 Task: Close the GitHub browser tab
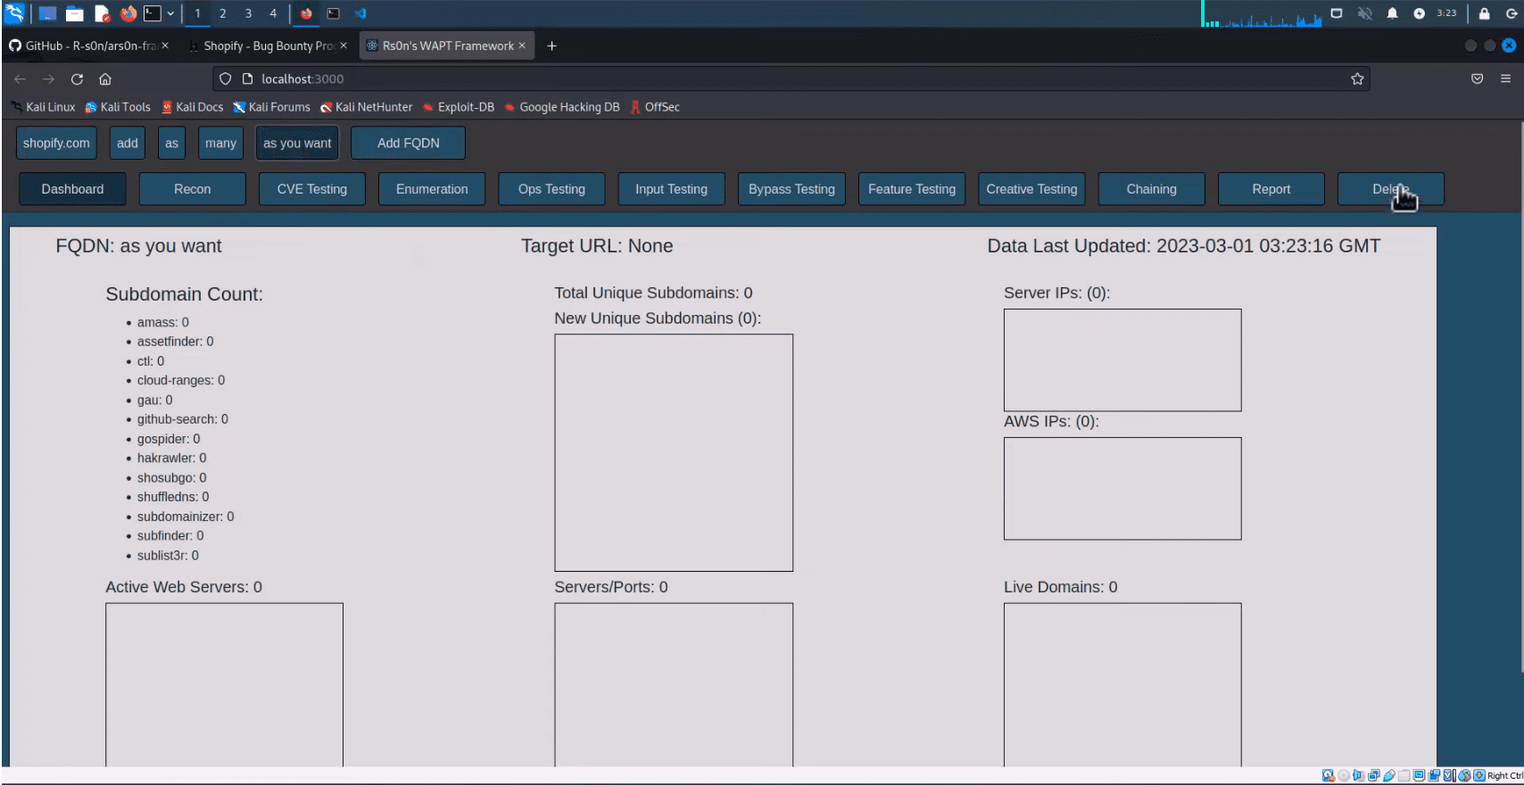[165, 45]
